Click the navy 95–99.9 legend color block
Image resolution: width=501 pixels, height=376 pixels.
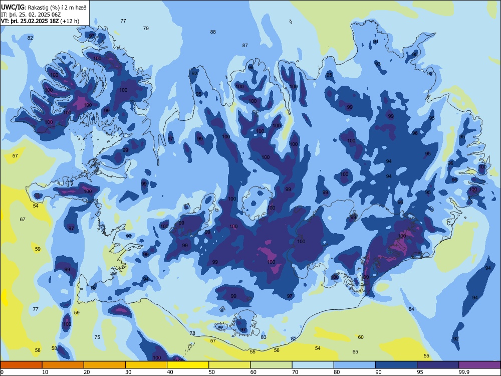(438, 365)
